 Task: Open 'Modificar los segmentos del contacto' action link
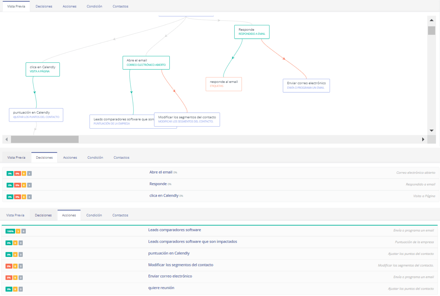point(180,265)
